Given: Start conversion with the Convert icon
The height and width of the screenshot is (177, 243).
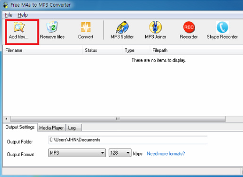Looking at the screenshot, I should tap(86, 27).
